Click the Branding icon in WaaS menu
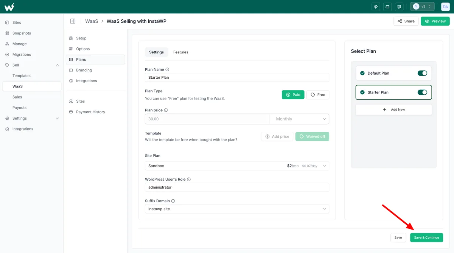454x253 pixels. (71, 70)
